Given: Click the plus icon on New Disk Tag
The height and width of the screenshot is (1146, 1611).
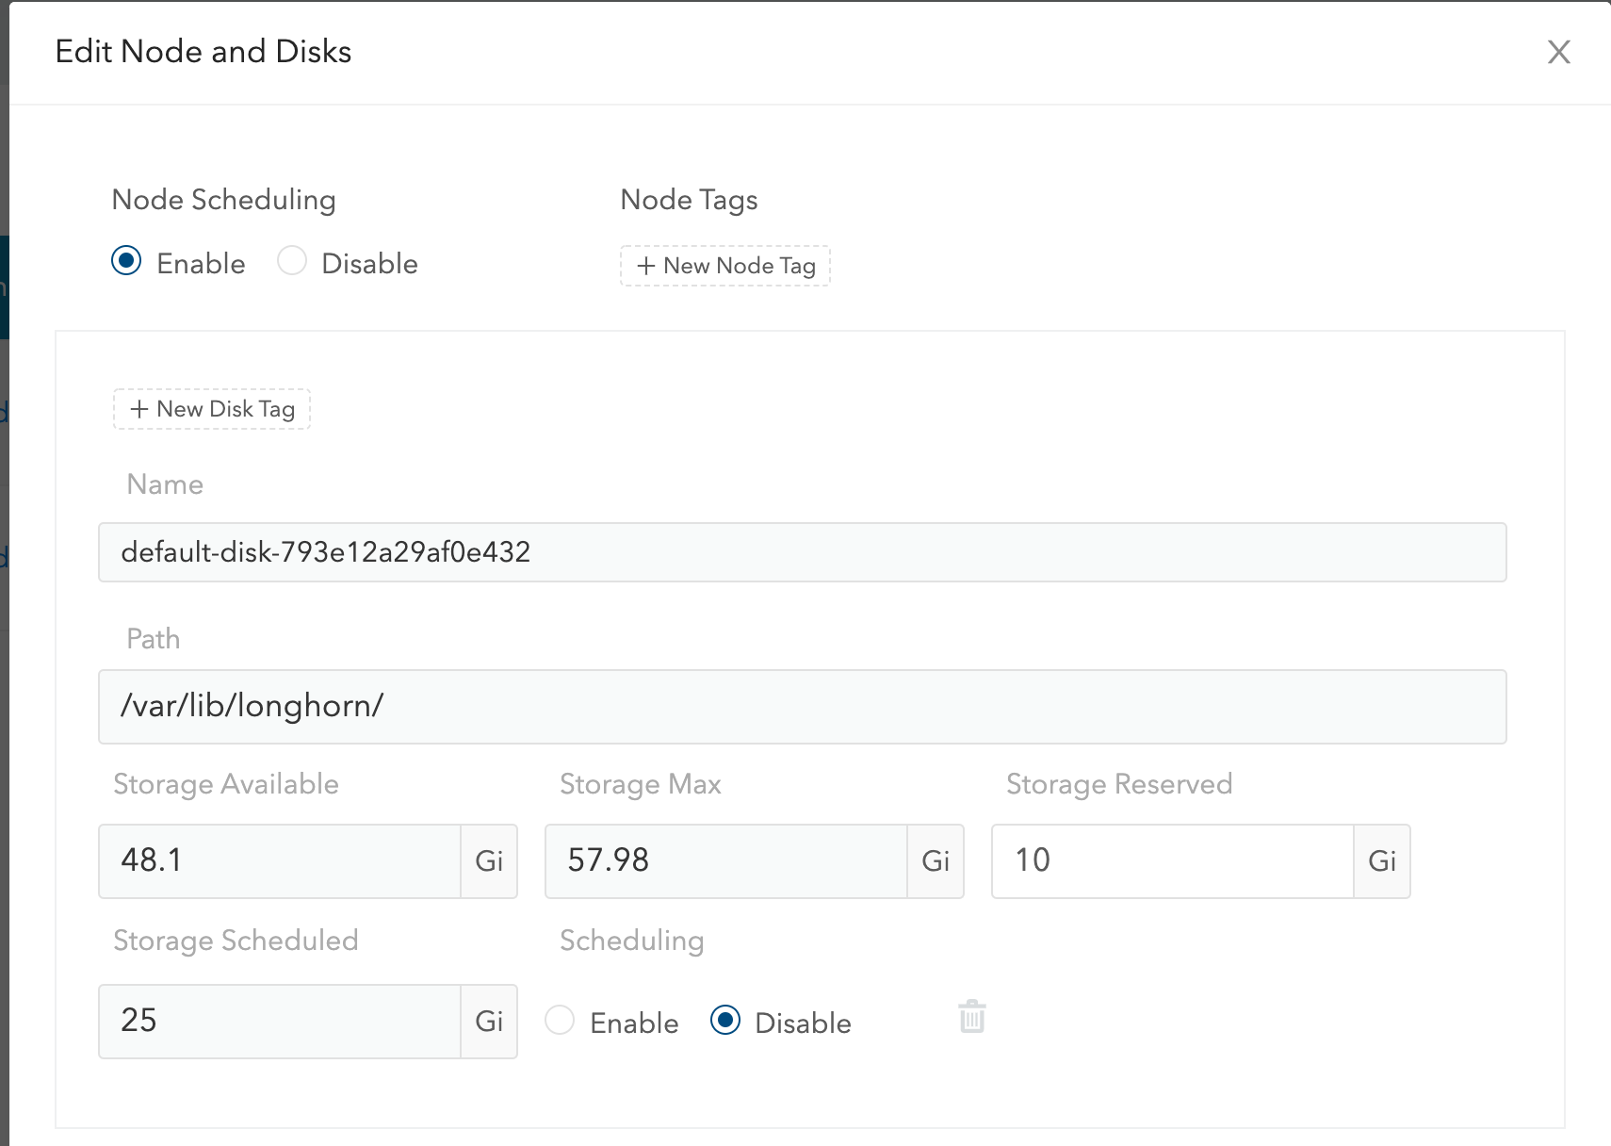Looking at the screenshot, I should [x=139, y=409].
